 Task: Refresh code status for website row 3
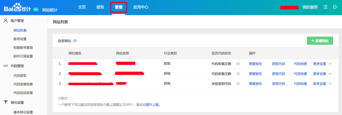[238, 84]
